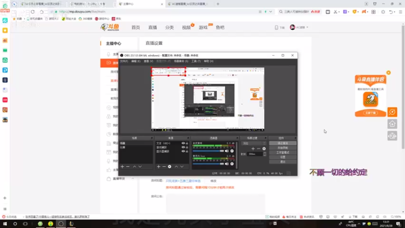
Task: Click the user avatar in Douyu header
Action: pyautogui.click(x=293, y=27)
